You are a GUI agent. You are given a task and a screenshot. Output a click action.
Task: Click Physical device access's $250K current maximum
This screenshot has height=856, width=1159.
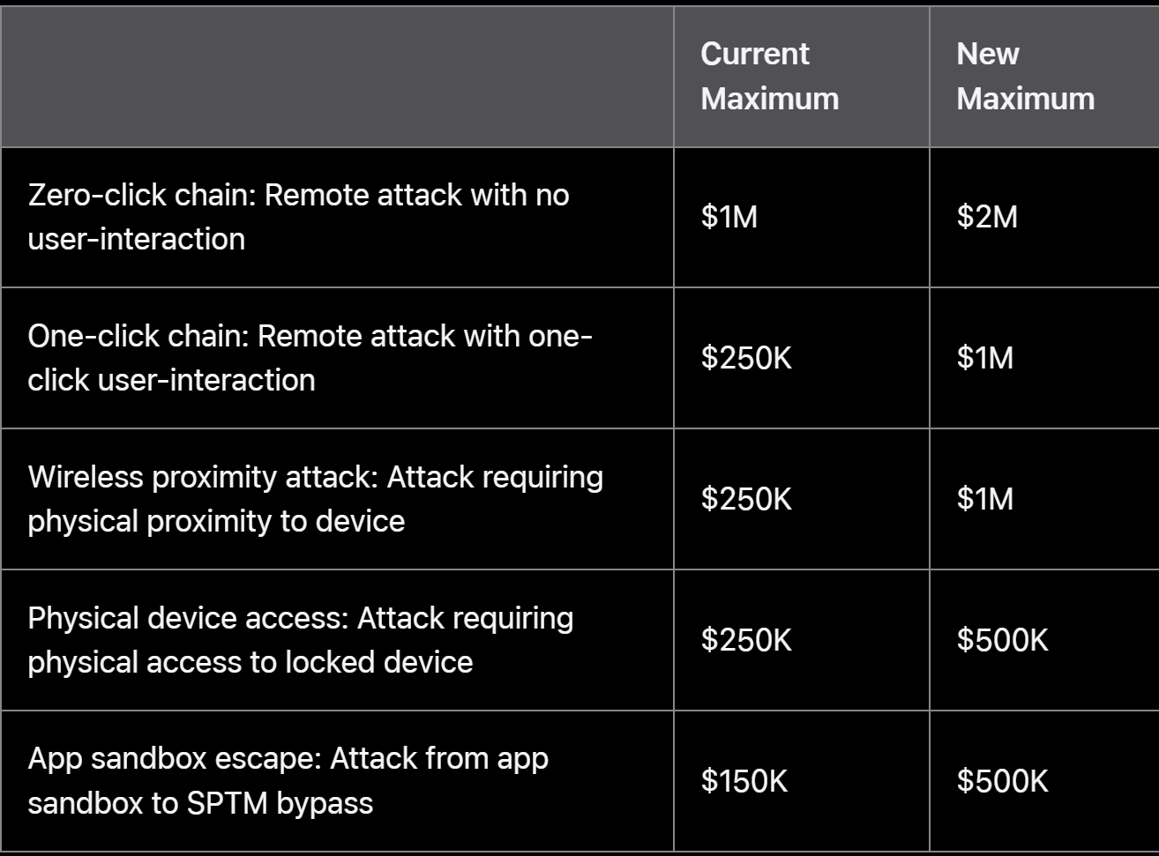(x=746, y=640)
